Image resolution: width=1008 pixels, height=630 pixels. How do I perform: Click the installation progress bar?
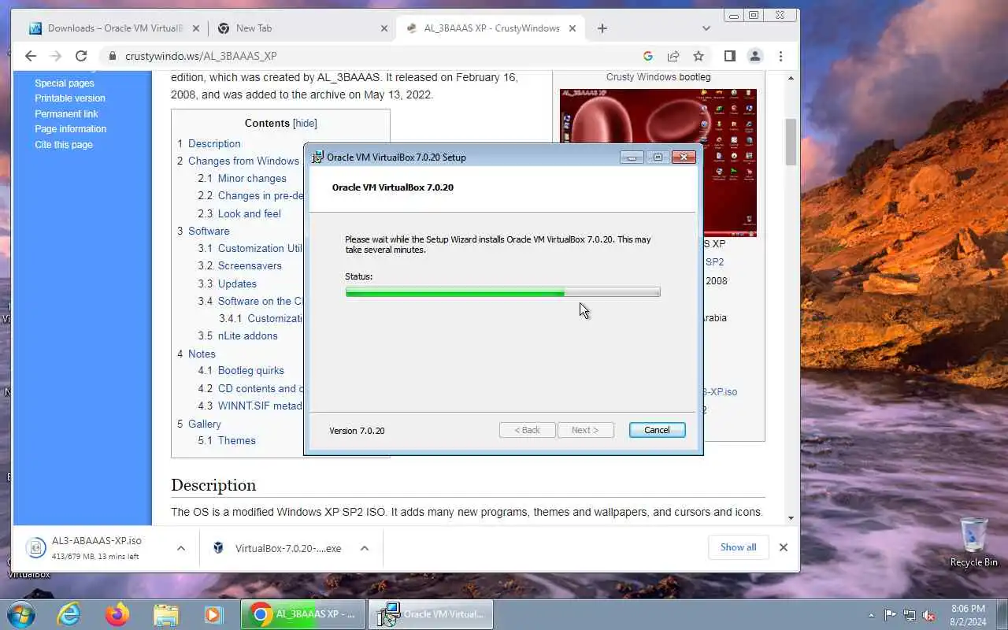click(502, 292)
